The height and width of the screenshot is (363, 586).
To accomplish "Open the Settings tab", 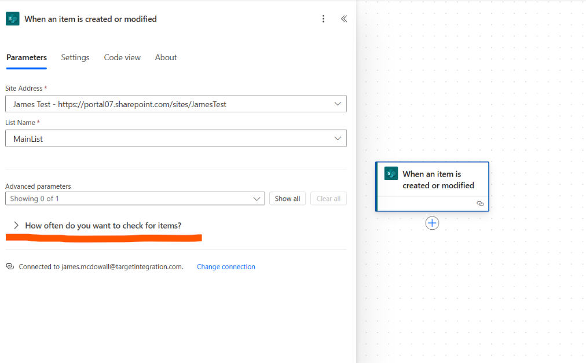I will (75, 57).
